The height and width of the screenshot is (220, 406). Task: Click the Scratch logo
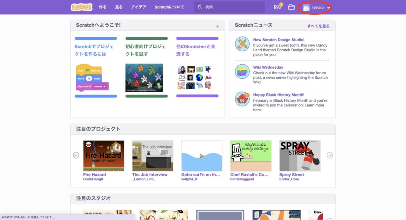pos(82,7)
